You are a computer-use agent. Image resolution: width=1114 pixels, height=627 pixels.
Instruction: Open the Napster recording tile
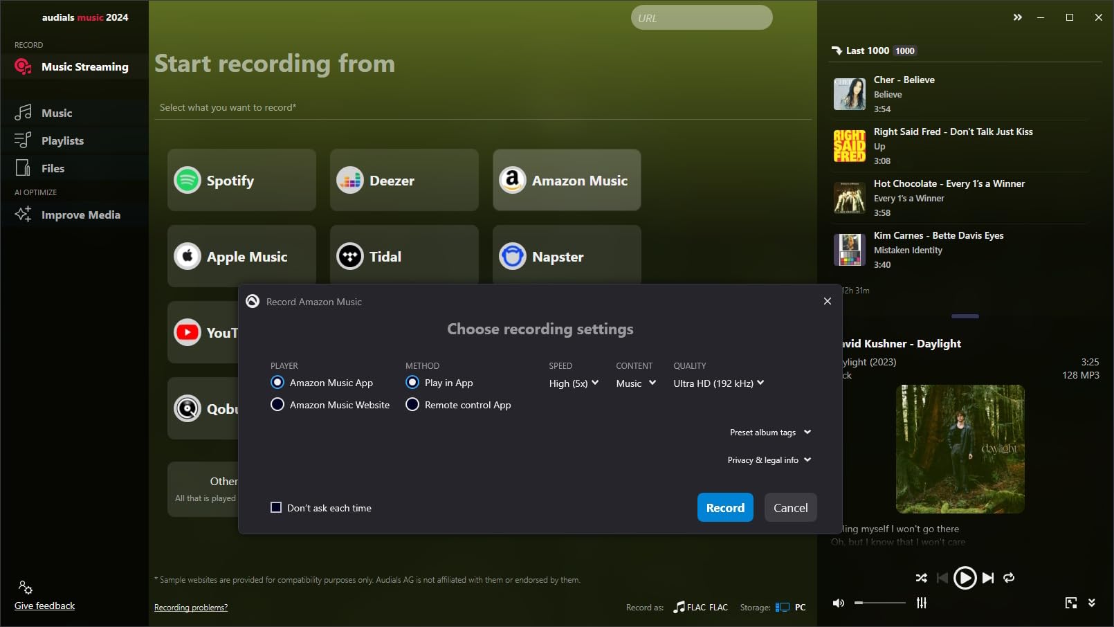point(567,255)
